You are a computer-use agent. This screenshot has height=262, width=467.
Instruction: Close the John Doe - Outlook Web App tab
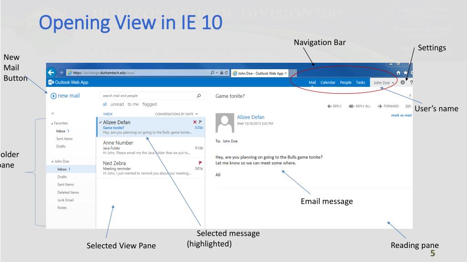point(285,73)
